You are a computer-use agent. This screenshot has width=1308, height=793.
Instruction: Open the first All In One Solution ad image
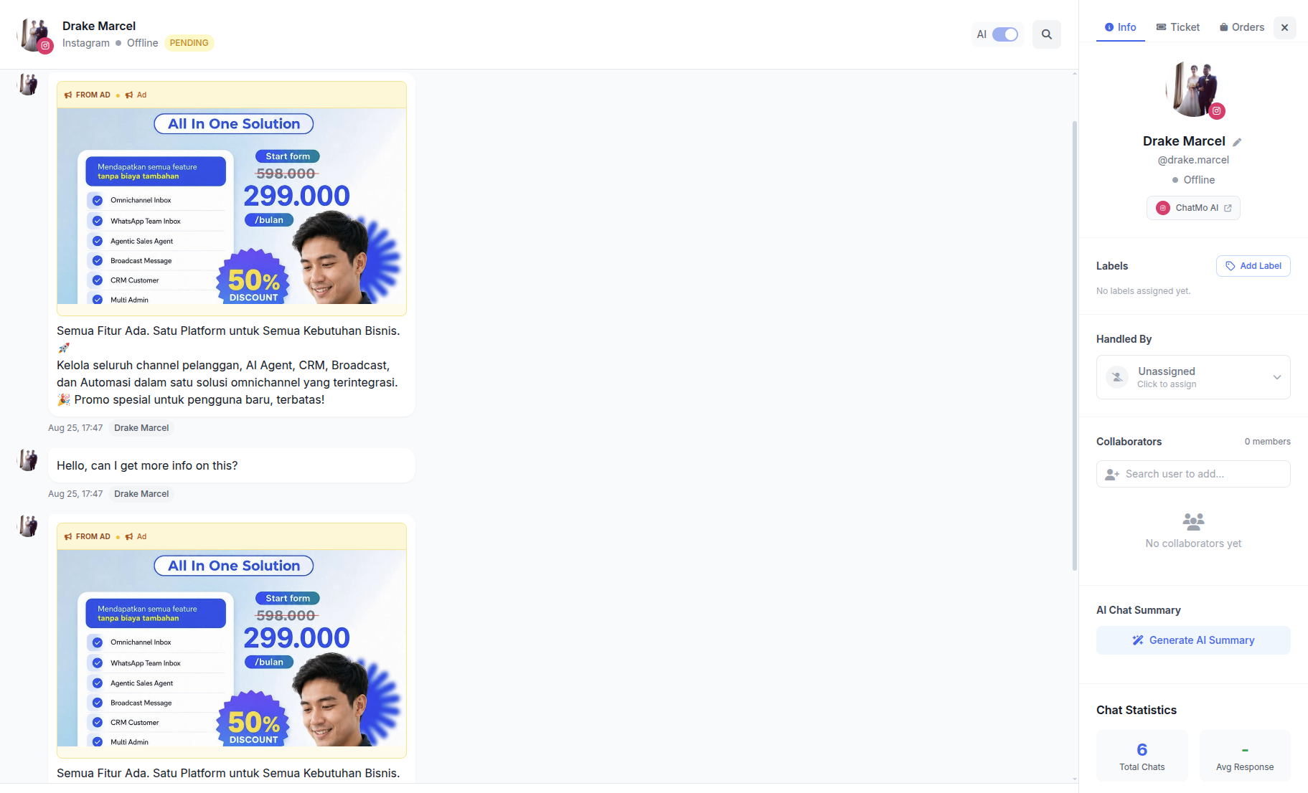232,206
